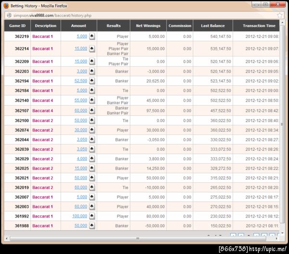This screenshot has width=289, height=254.
Task: Click card icon in row 362107
Action: (x=92, y=110)
